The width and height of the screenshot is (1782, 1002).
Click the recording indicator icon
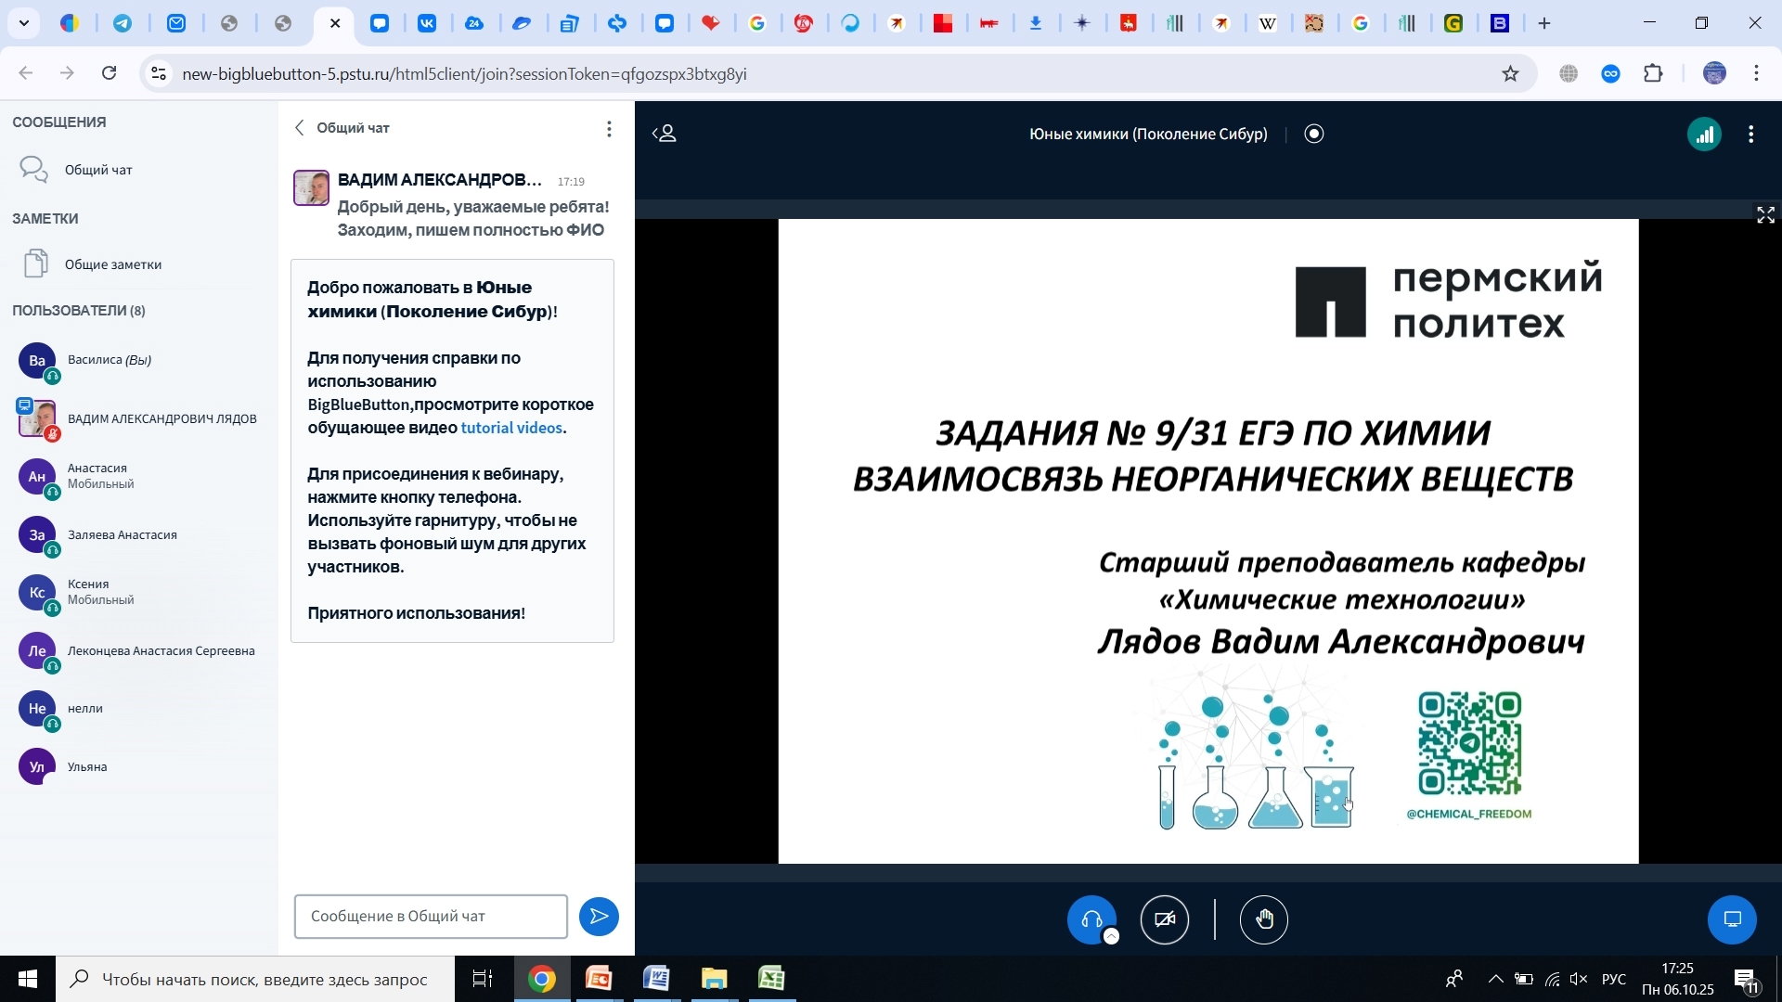1314,134
